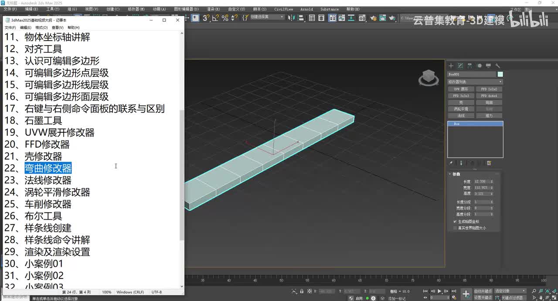Open the Create tab in command panel

point(451,66)
